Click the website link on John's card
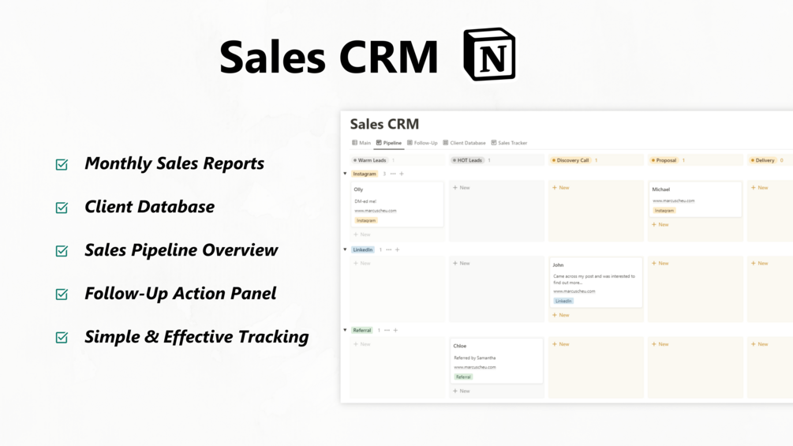Screen dimensions: 793x446 point(574,291)
